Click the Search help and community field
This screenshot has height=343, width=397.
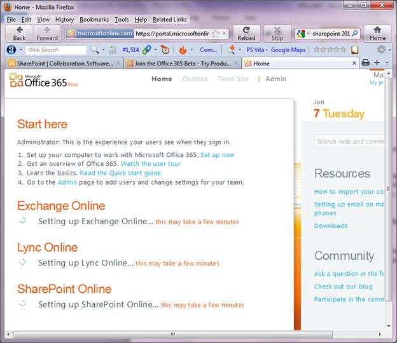click(x=349, y=141)
